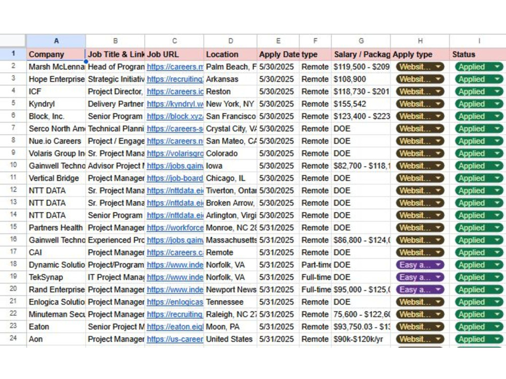Select the $90k-$120k/yr salary cell
The height and width of the screenshot is (379, 506).
(x=361, y=339)
